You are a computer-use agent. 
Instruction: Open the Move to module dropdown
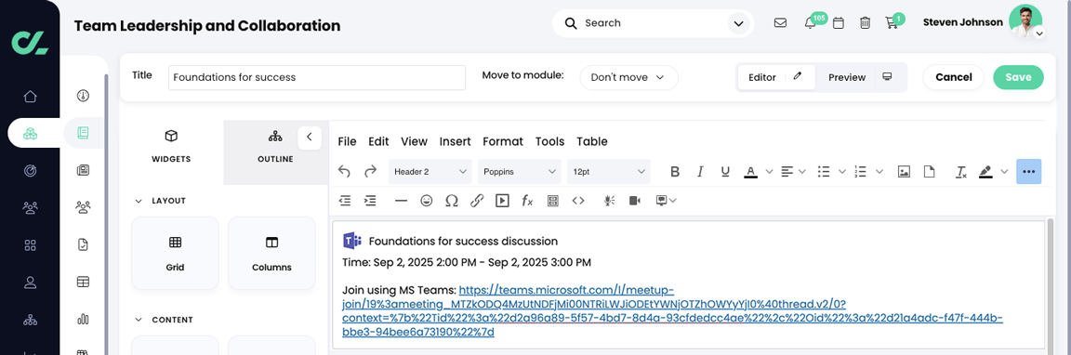[x=629, y=77]
